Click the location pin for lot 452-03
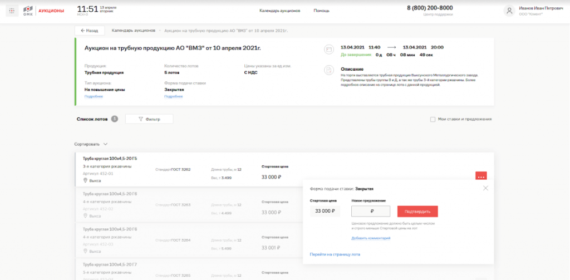This screenshot has width=570, height=280. pyautogui.click(x=86, y=251)
